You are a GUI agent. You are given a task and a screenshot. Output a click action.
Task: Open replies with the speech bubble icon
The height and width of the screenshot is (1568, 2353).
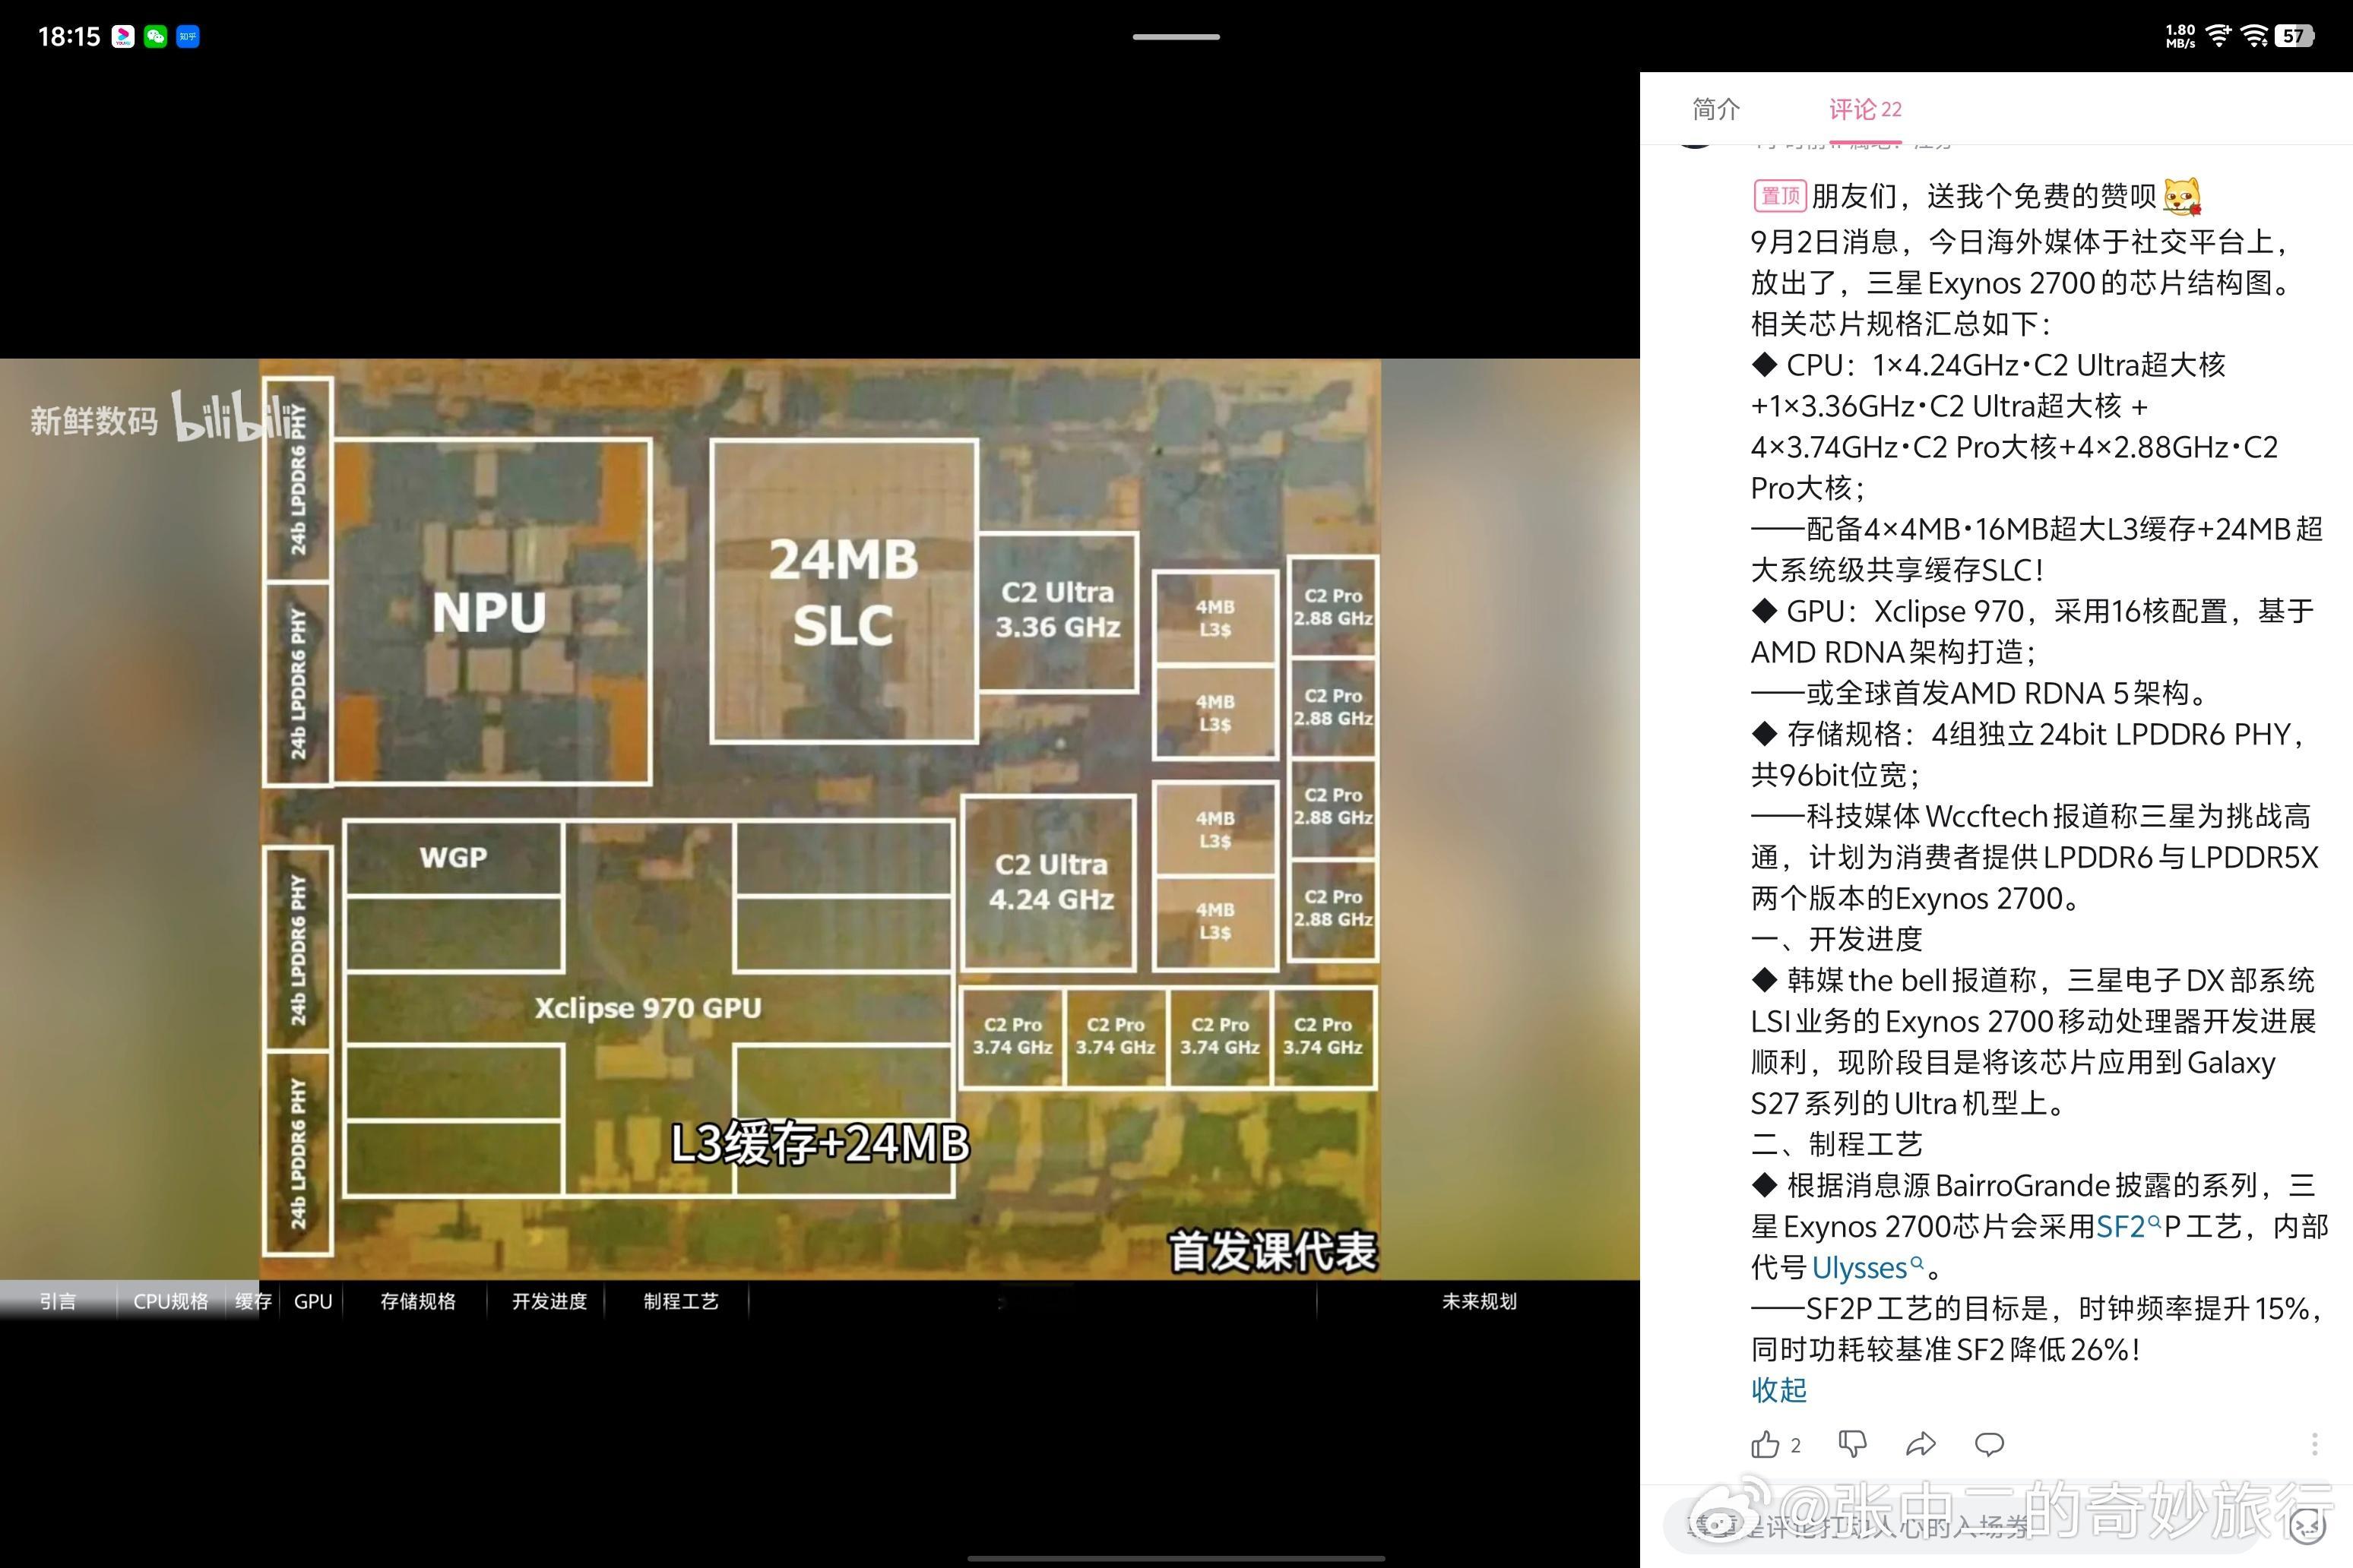click(1989, 1444)
